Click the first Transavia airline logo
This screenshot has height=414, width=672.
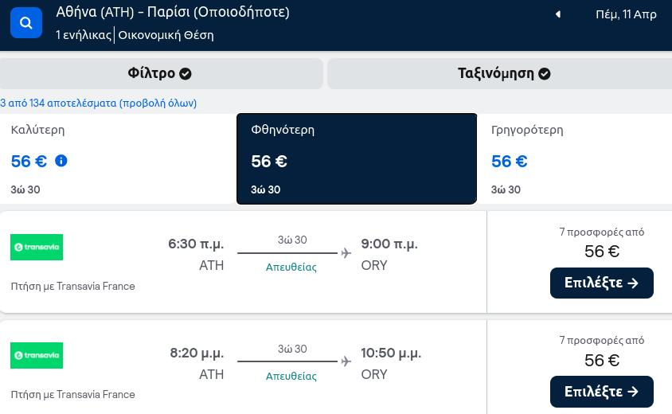[37, 247]
